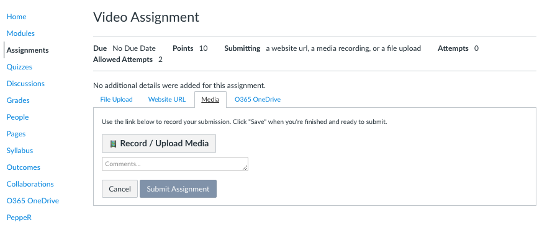The width and height of the screenshot is (542, 225).
Task: Switch to the Website URL tab
Action: coord(167,99)
